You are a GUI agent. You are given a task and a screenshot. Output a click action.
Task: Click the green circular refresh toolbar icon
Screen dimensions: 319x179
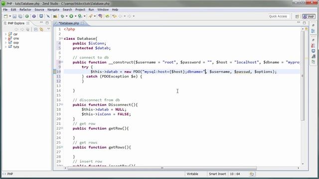[27, 16]
